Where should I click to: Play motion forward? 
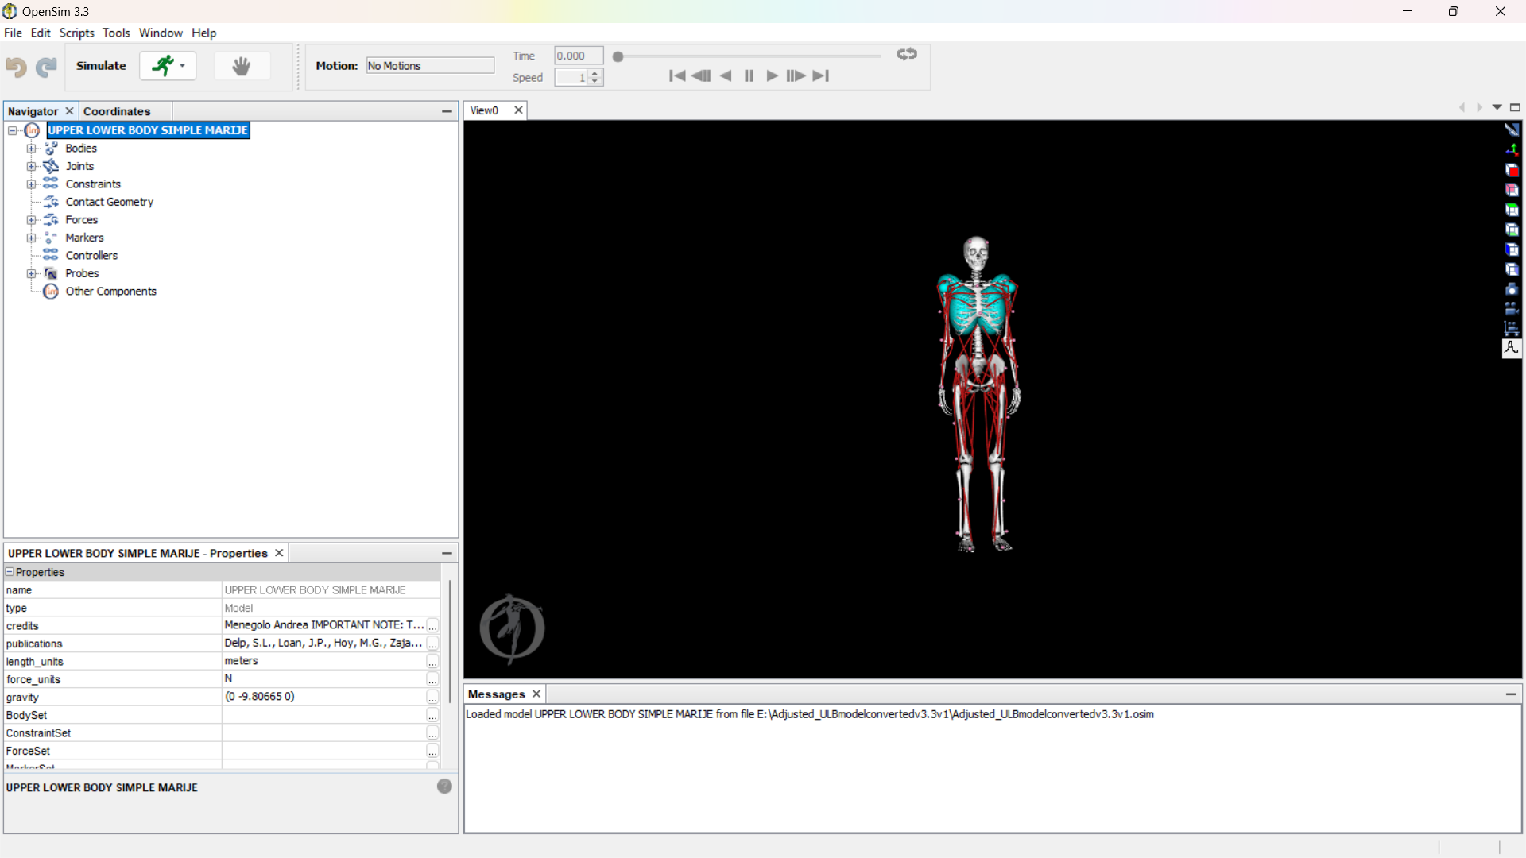[x=772, y=76]
